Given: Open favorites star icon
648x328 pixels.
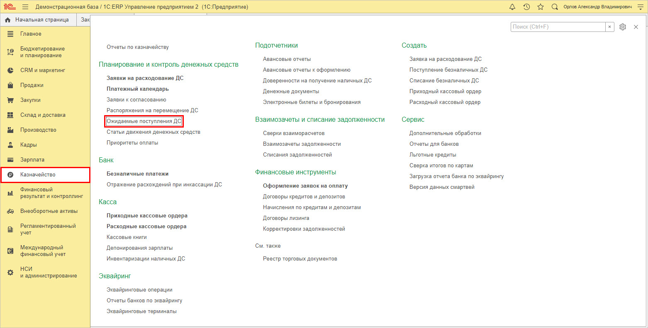Looking at the screenshot, I should pyautogui.click(x=541, y=7).
